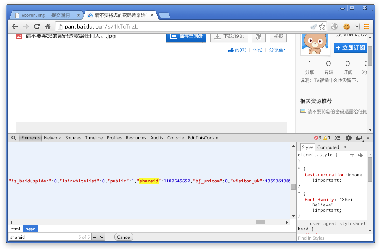Toggle the console drawer icon
The width and height of the screenshot is (381, 251).
pos(338,138)
